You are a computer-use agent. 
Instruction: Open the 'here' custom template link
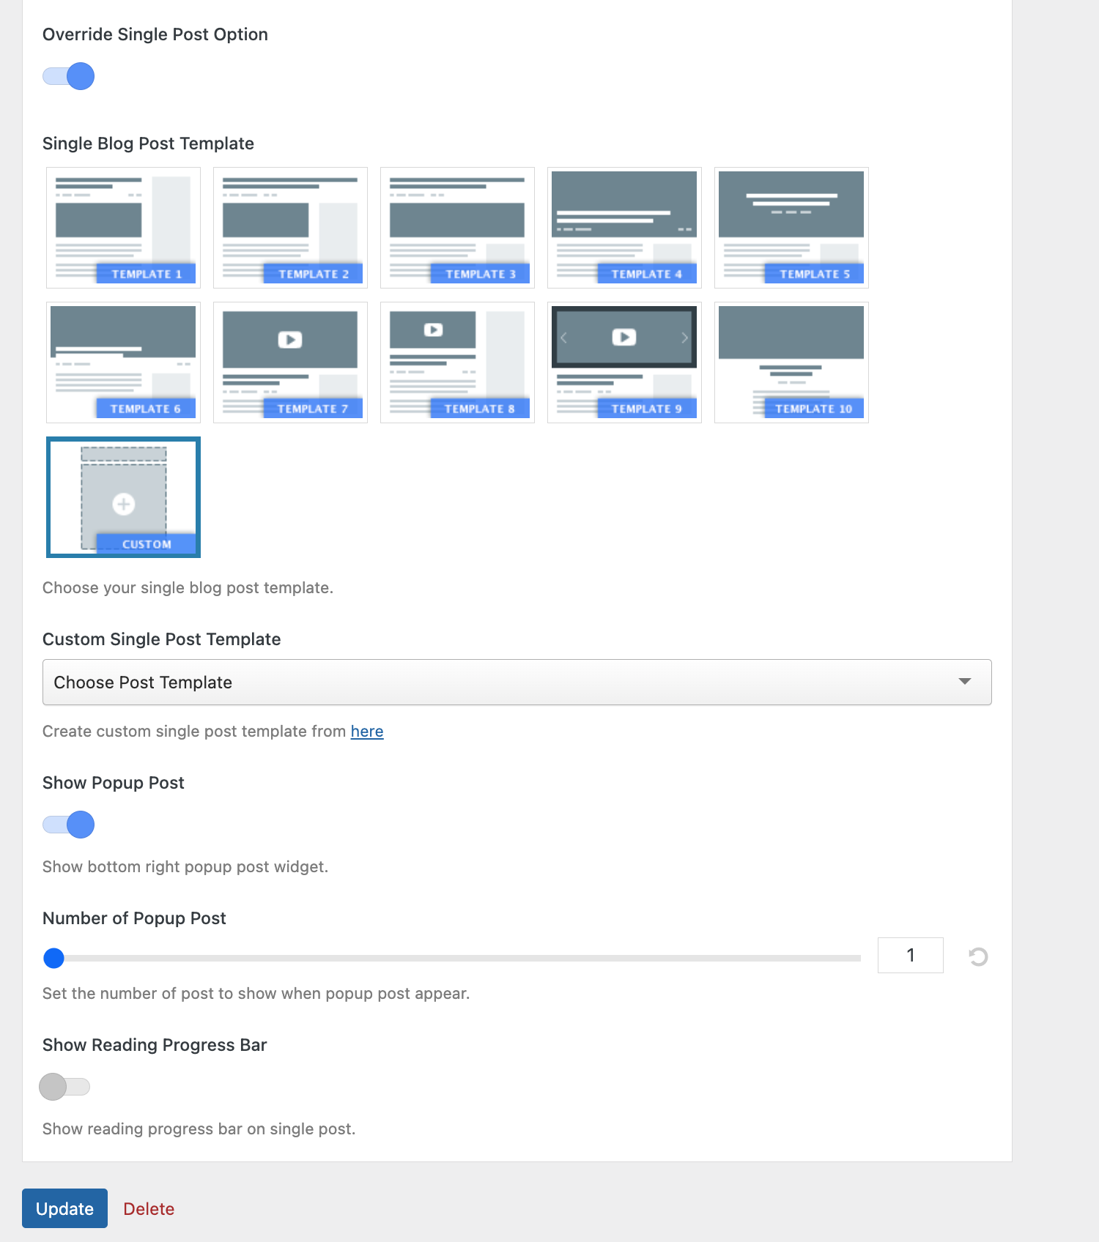366,732
